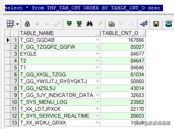Click the count value 61034

pyautogui.click(x=137, y=74)
